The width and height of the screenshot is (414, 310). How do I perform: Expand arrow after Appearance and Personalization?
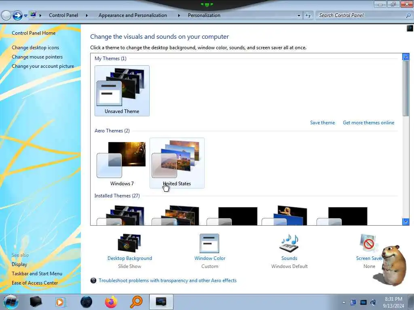(x=179, y=16)
